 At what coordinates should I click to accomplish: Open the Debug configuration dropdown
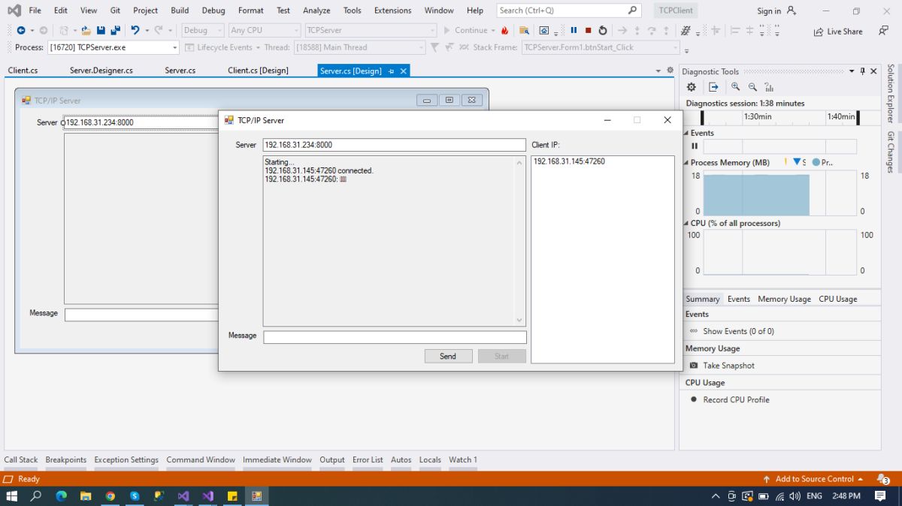(x=219, y=31)
